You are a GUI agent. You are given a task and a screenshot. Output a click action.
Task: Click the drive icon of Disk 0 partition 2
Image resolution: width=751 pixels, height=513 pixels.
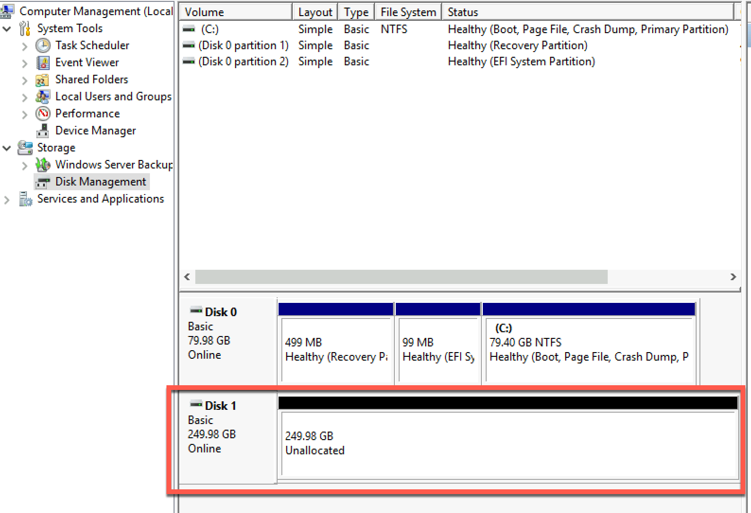189,62
